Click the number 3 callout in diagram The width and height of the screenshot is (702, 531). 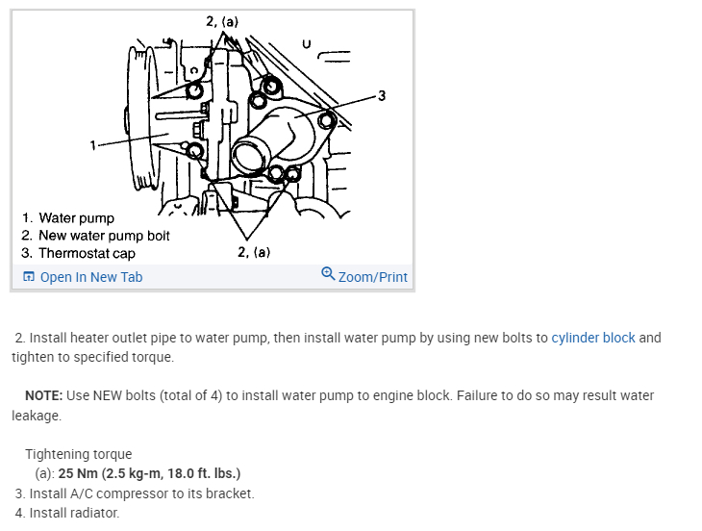(382, 96)
